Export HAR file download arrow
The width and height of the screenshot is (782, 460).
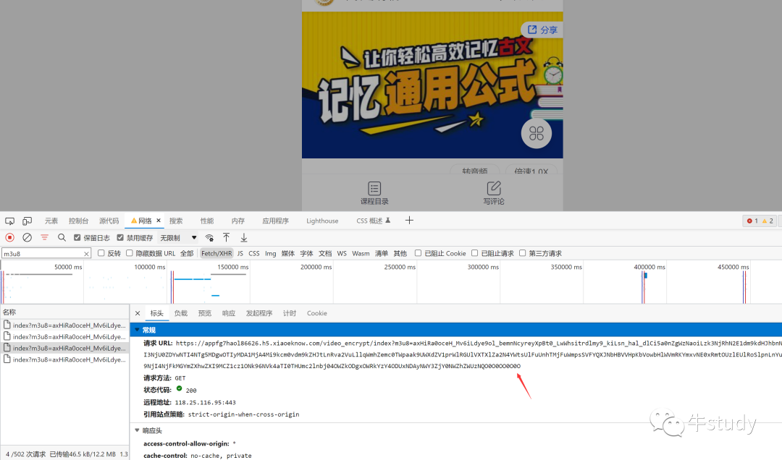click(x=243, y=238)
